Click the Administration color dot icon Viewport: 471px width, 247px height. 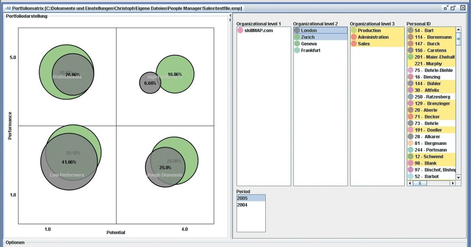pyautogui.click(x=354, y=37)
